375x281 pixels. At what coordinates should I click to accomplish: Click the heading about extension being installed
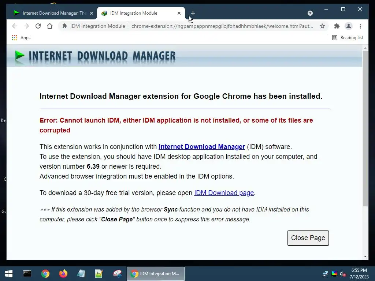(181, 96)
